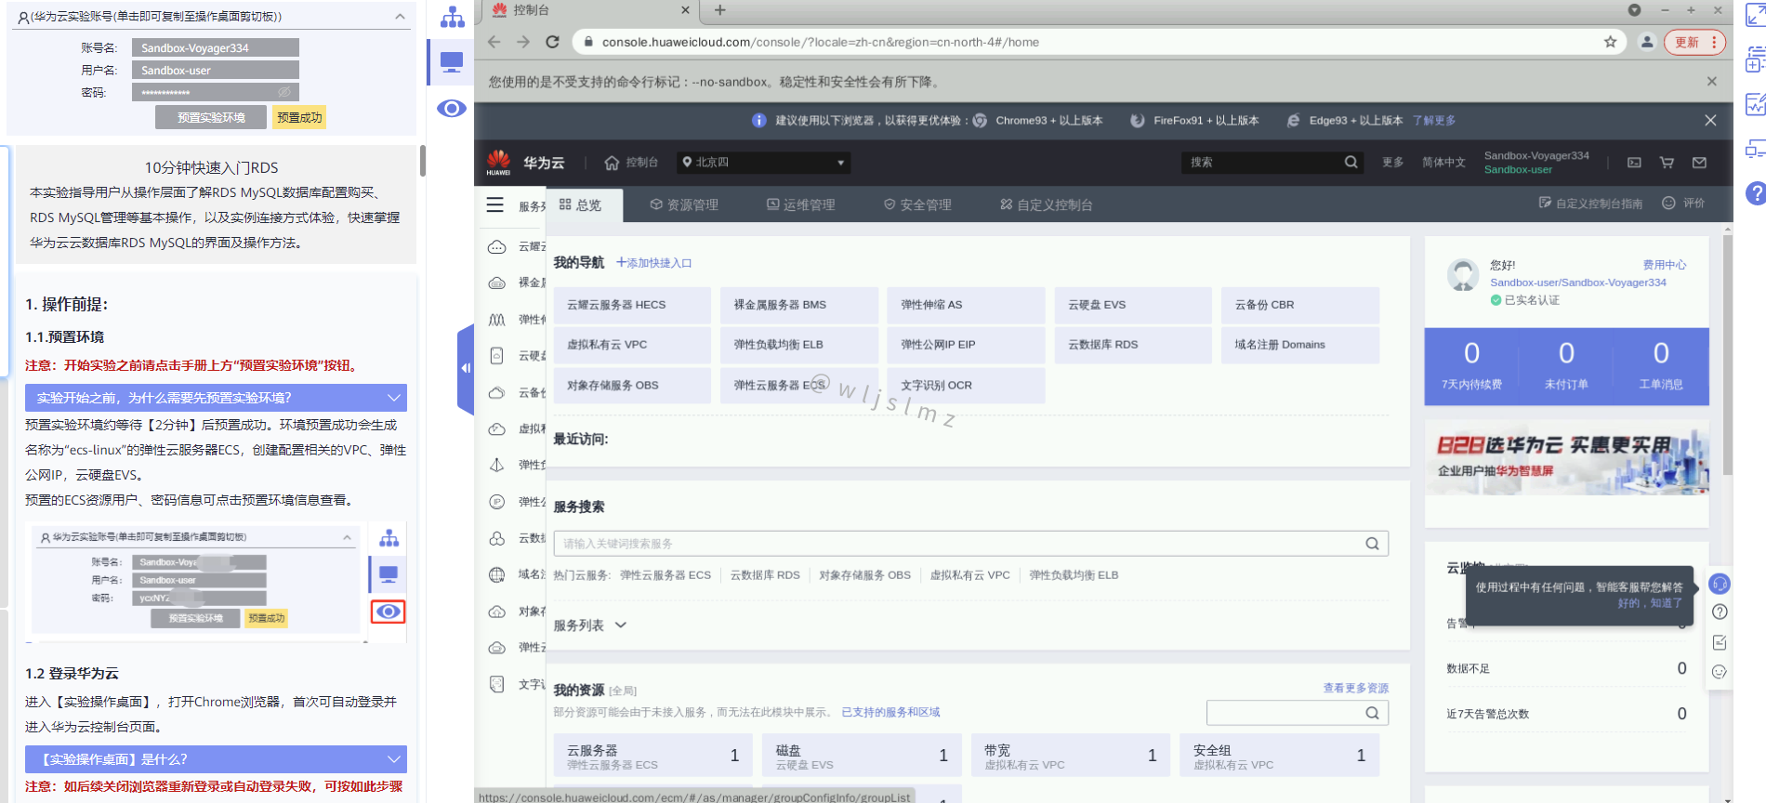Toggle the eye icon for preset environment info
Screen dimensions: 1766x803
click(x=452, y=109)
